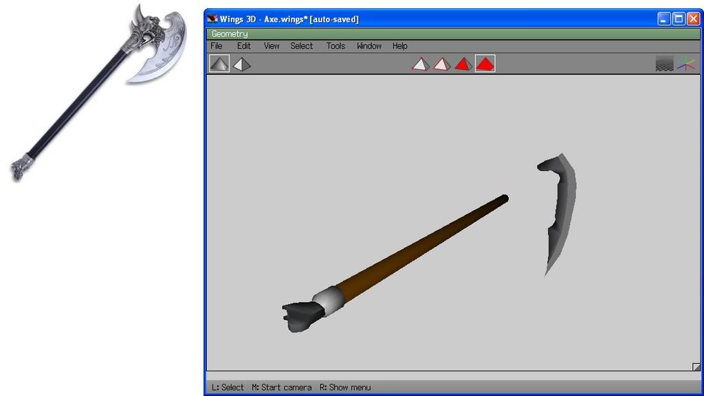Toggle the colored axes display
This screenshot has height=396, width=704.
tap(686, 64)
